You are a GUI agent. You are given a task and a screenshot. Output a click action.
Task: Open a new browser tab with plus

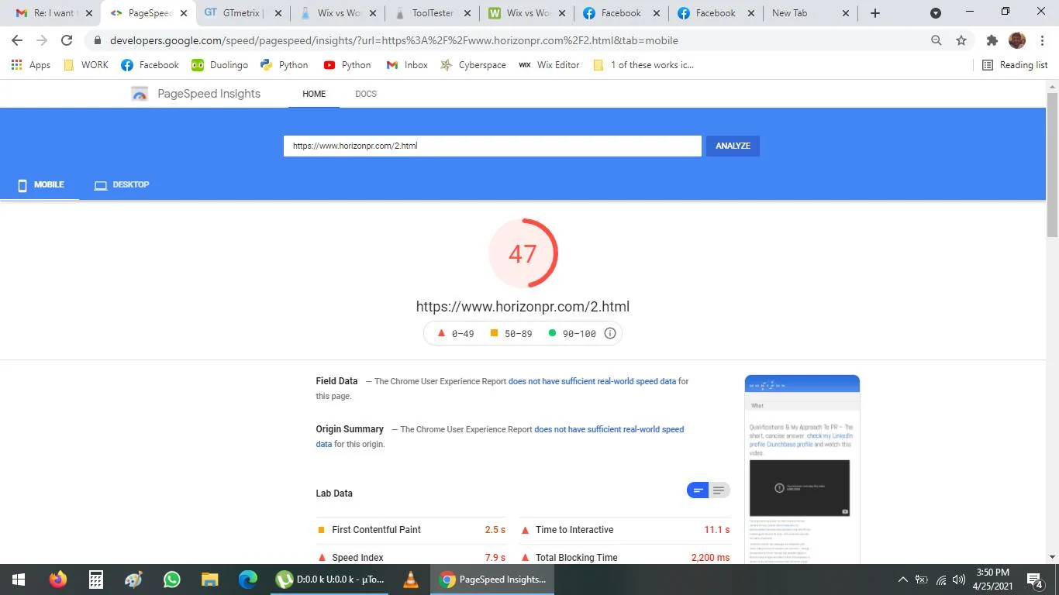pos(875,13)
